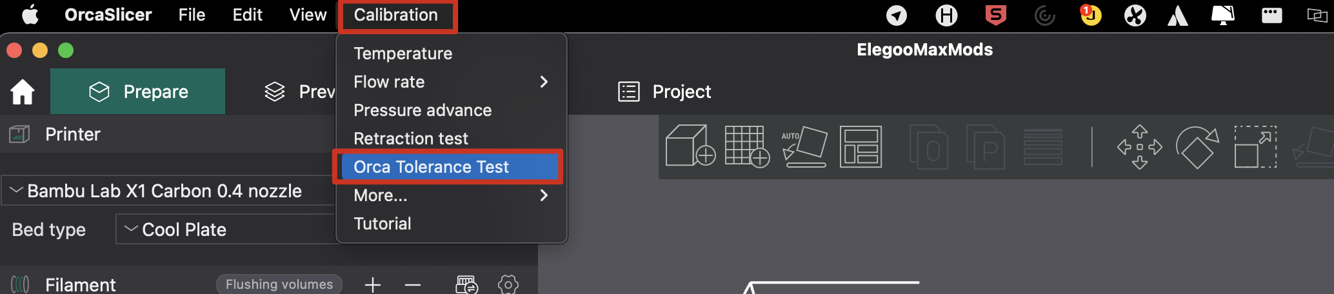Switch to the Prepare tab
1334x294 pixels.
pyautogui.click(x=138, y=92)
